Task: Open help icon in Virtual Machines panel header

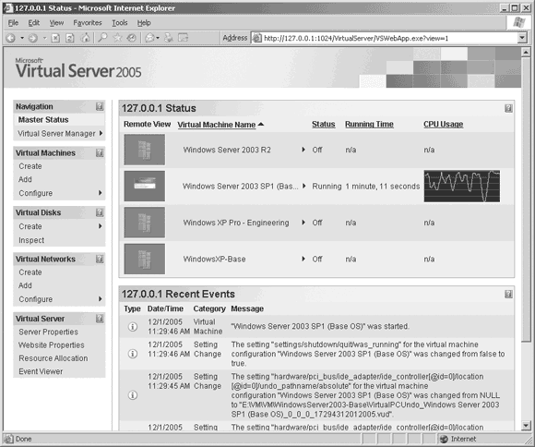Action: click(x=100, y=152)
